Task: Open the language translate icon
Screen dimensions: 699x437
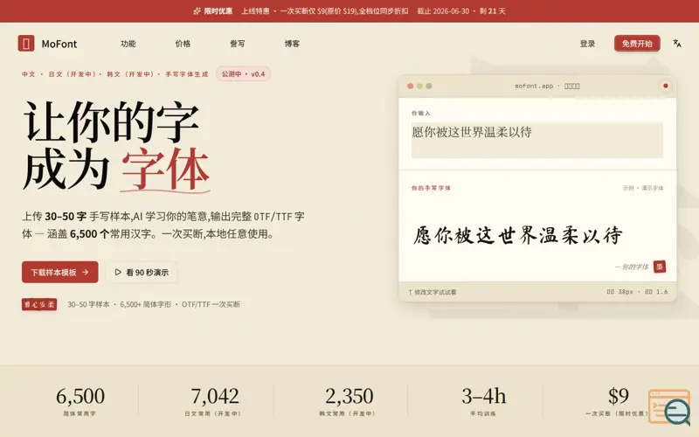Action: (x=677, y=43)
